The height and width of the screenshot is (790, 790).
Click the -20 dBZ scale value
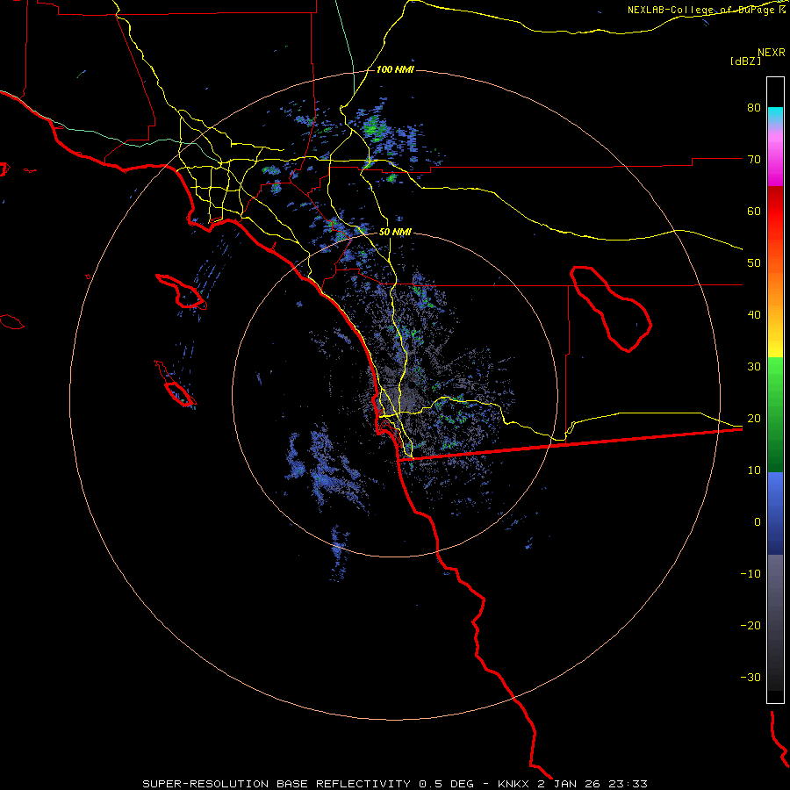coord(750,626)
